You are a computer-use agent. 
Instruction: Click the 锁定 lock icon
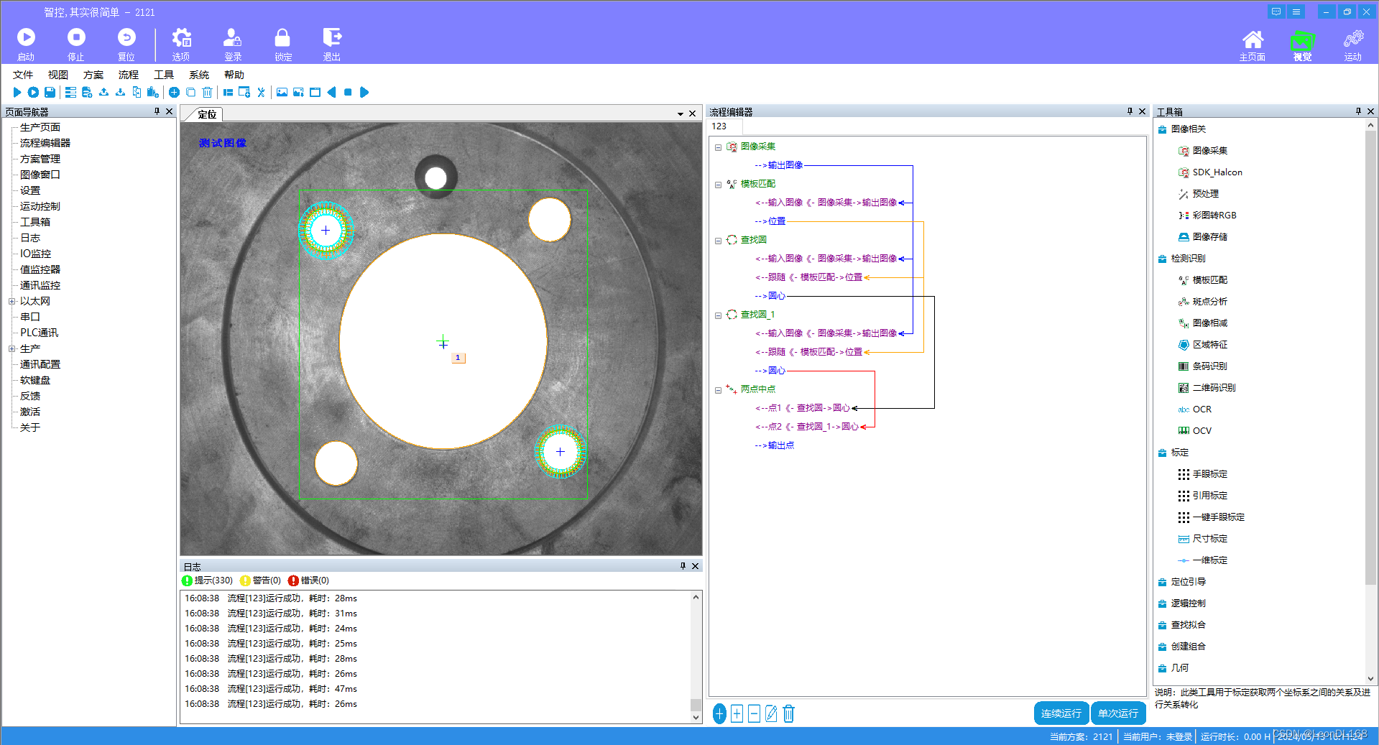283,44
